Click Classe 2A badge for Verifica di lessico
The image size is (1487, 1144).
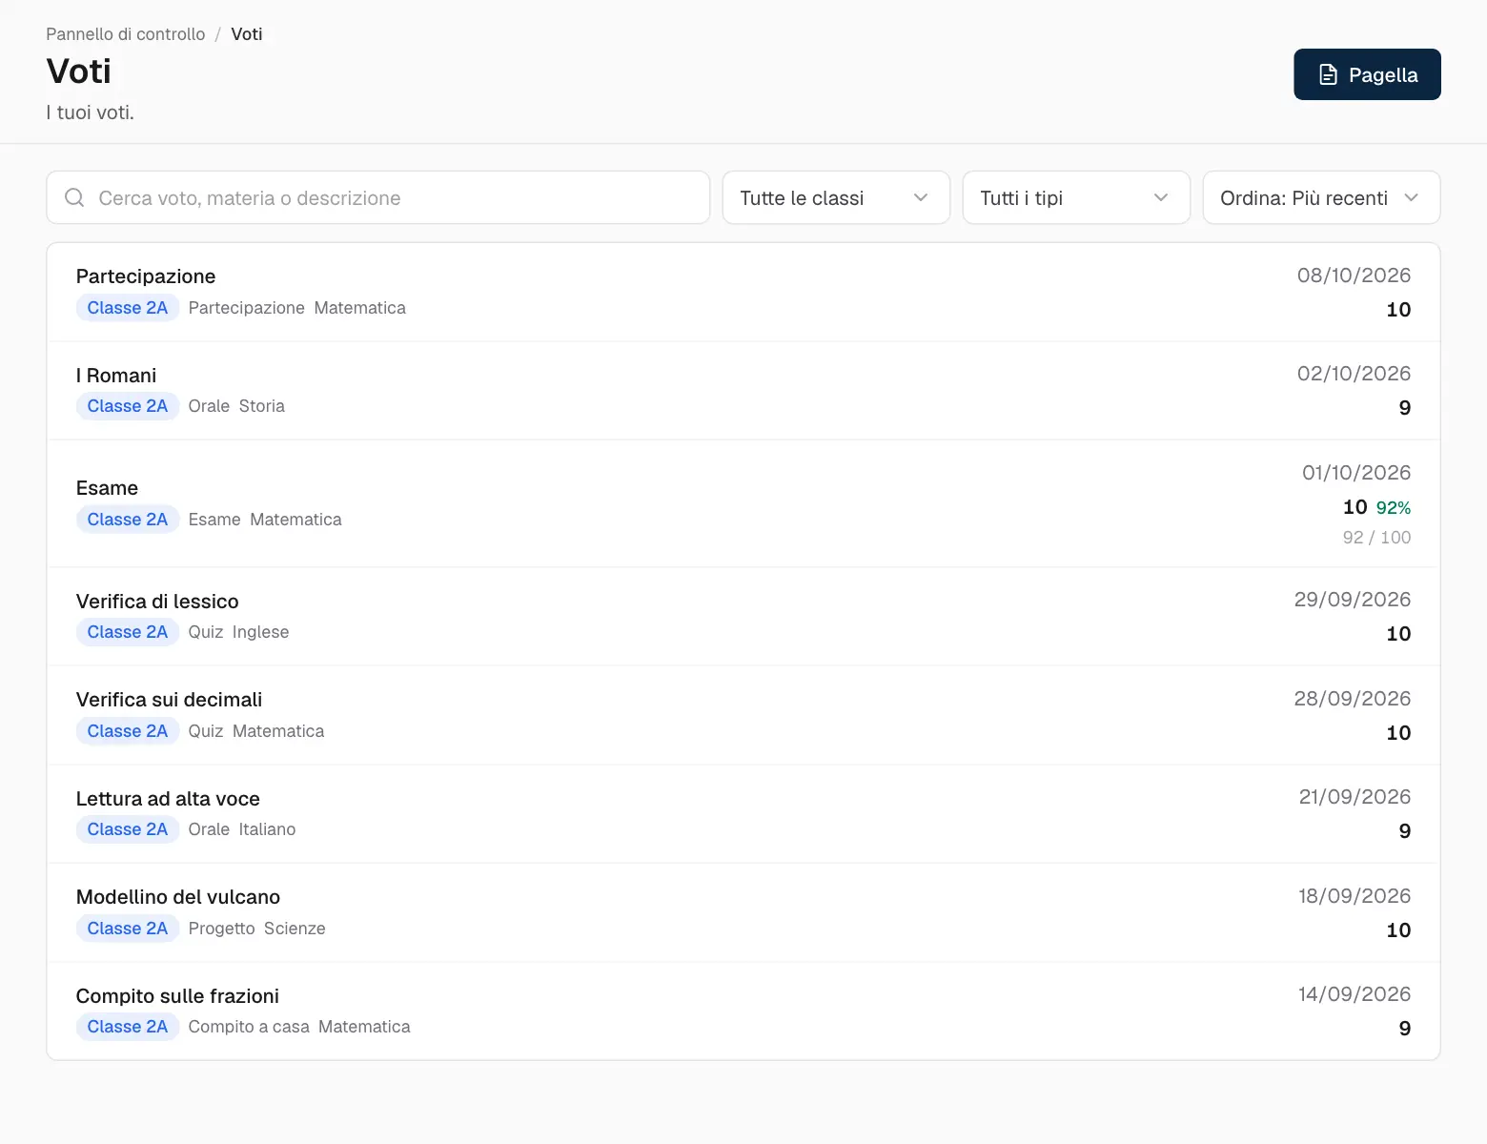[x=128, y=632]
